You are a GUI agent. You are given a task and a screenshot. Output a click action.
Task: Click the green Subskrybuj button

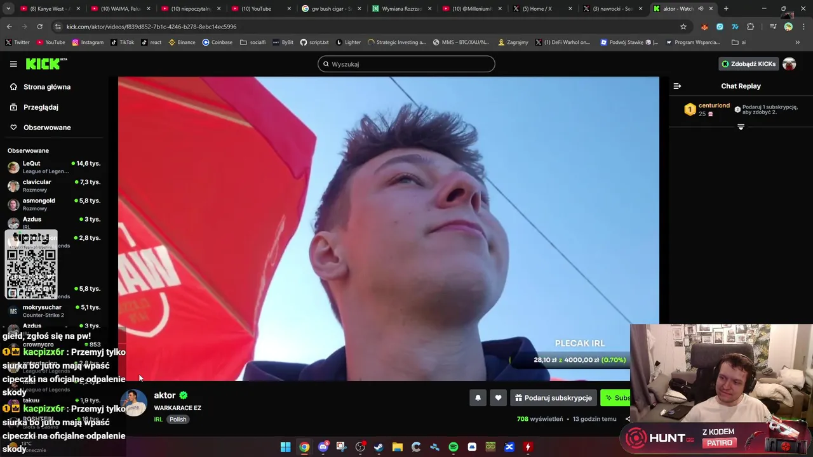tap(615, 398)
